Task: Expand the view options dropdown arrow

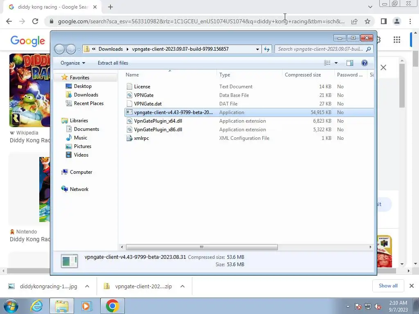Action: point(336,63)
